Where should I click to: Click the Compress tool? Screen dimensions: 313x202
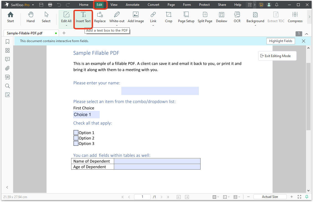tap(295, 17)
